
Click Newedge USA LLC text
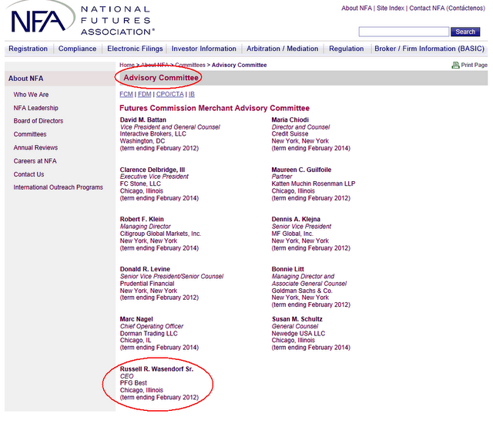[298, 334]
